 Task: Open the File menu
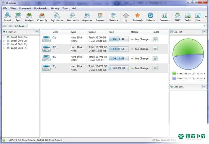(x=5, y=8)
